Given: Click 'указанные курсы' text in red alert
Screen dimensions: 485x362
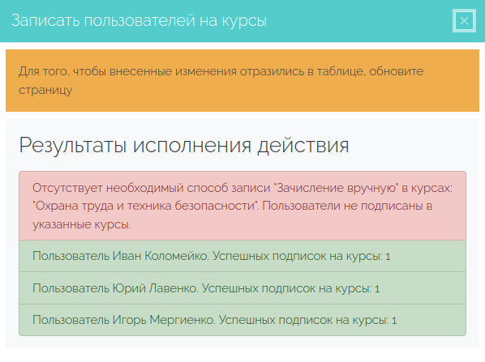Looking at the screenshot, I should [82, 224].
